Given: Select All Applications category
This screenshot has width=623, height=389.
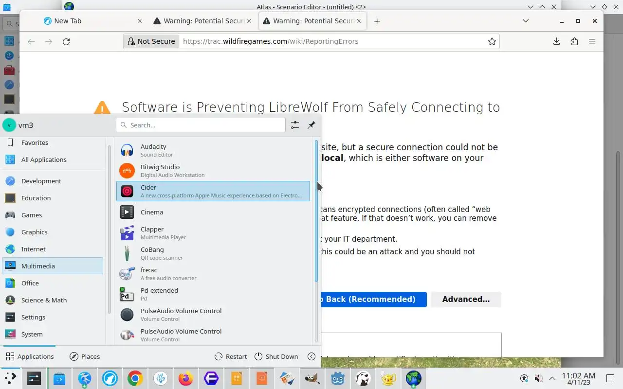Looking at the screenshot, I should pos(53,159).
